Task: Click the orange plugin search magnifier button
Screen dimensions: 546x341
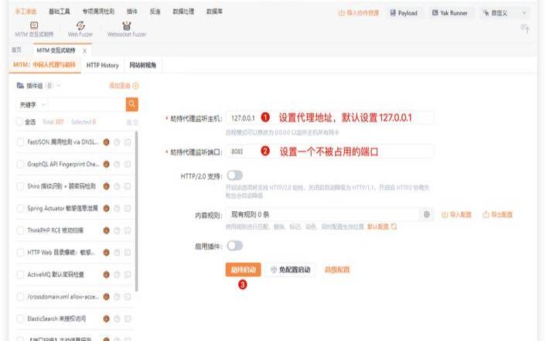Action: click(132, 104)
